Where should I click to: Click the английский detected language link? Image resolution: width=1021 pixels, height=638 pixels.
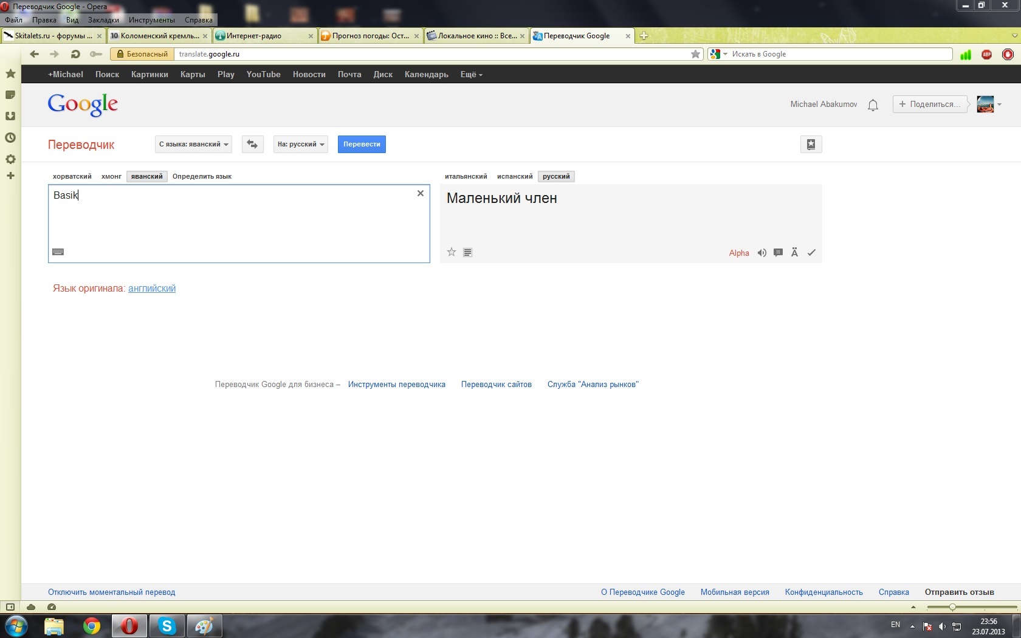152,289
